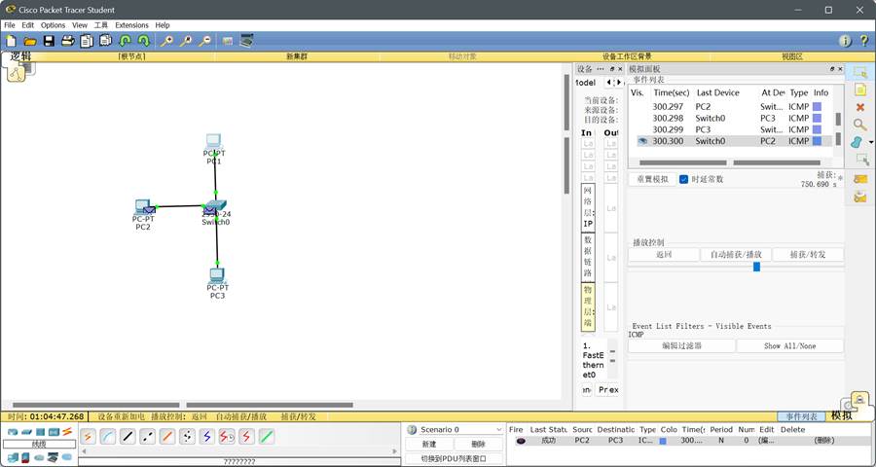Zoom out with the minus magnifier
The image size is (876, 467).
coord(205,41)
